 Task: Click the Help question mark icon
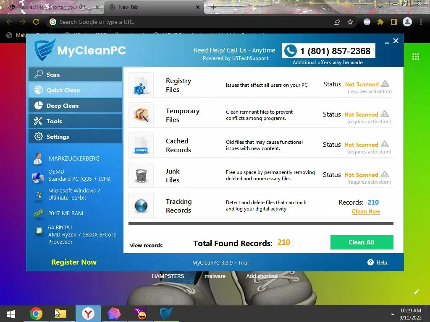pos(370,262)
